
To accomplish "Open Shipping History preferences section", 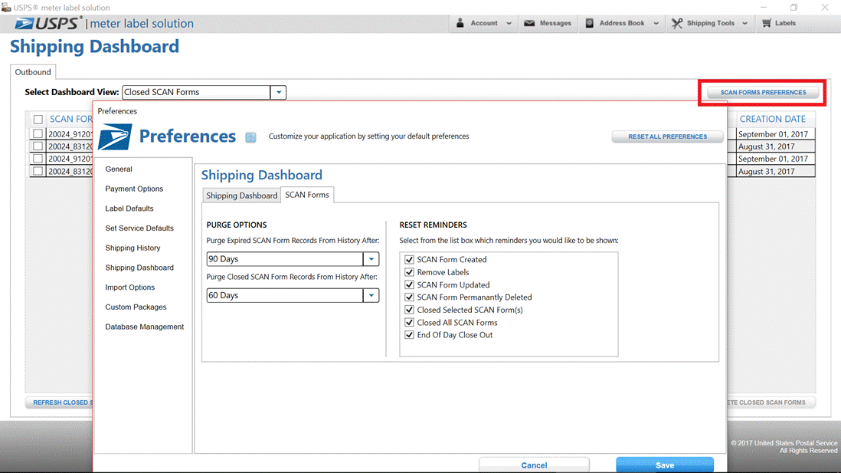I will pos(133,248).
